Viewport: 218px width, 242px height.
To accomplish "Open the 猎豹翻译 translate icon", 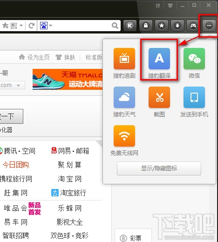I will click(x=159, y=59).
